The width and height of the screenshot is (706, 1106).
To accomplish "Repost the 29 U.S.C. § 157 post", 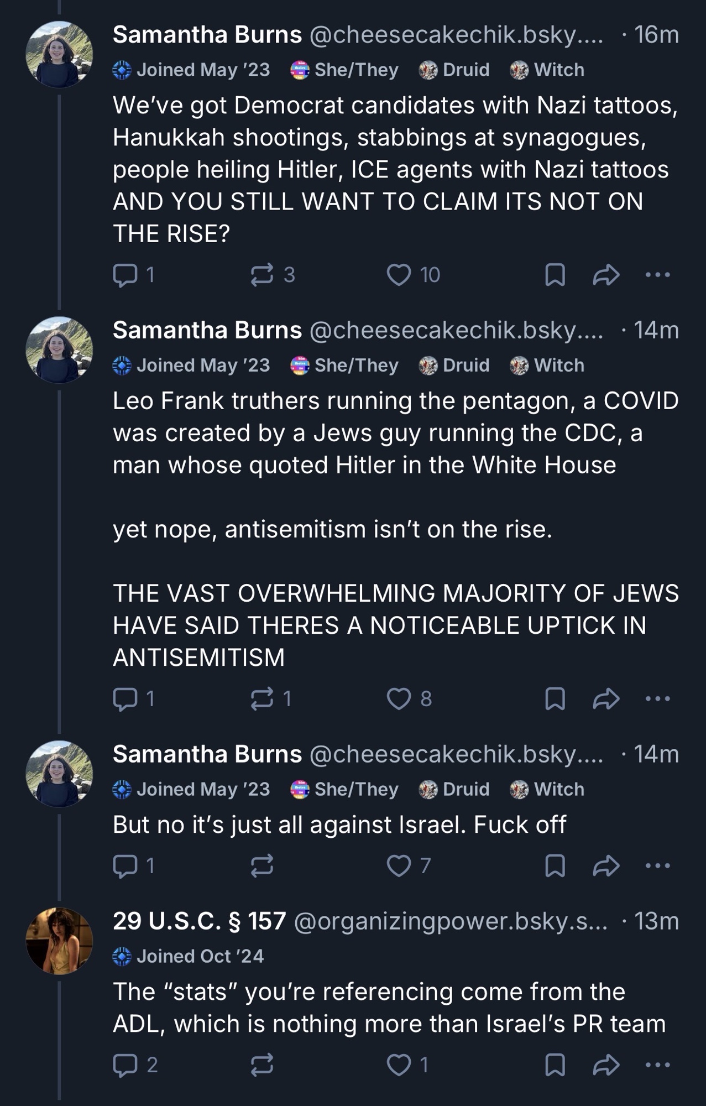I will click(x=262, y=1065).
